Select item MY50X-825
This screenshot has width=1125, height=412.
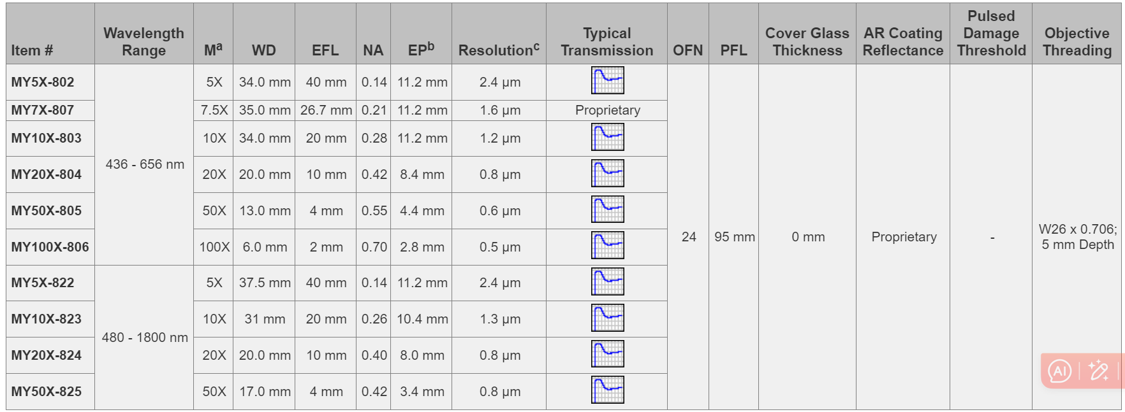[46, 392]
